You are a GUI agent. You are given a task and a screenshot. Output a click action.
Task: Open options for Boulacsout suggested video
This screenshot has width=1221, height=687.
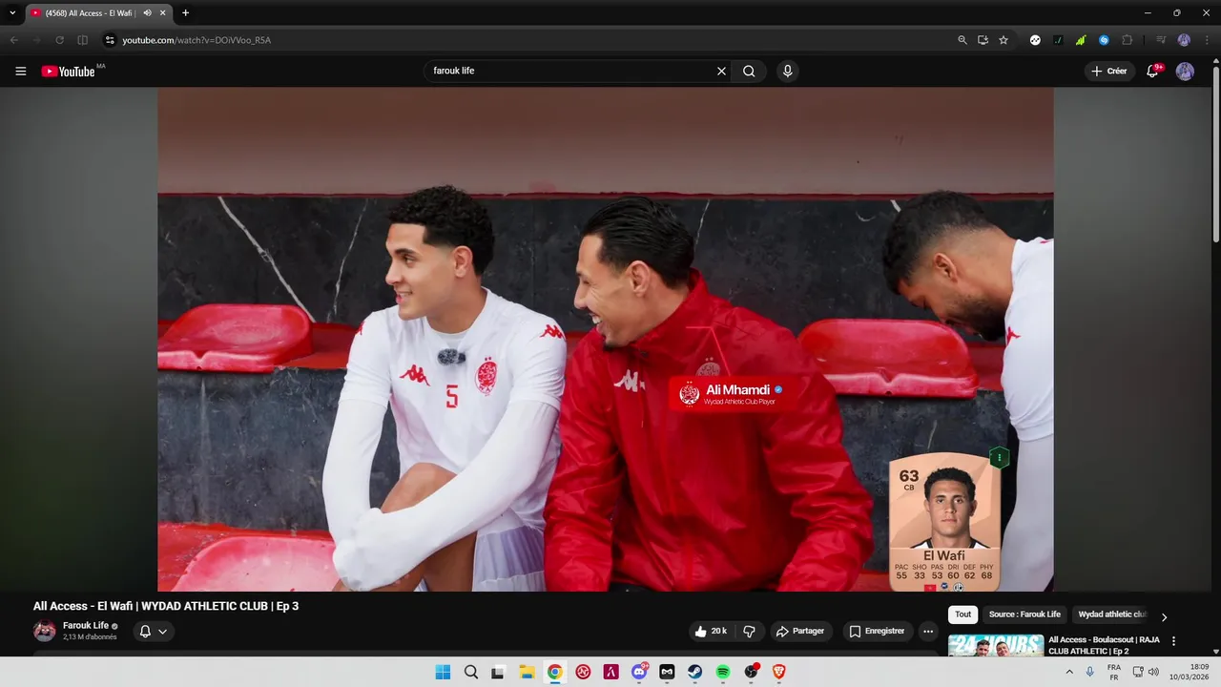[1174, 641]
